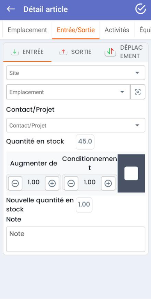Image resolution: width=151 pixels, height=299 pixels.
Task: Click the Quantité en stock 45.0 field
Action: 85,142
